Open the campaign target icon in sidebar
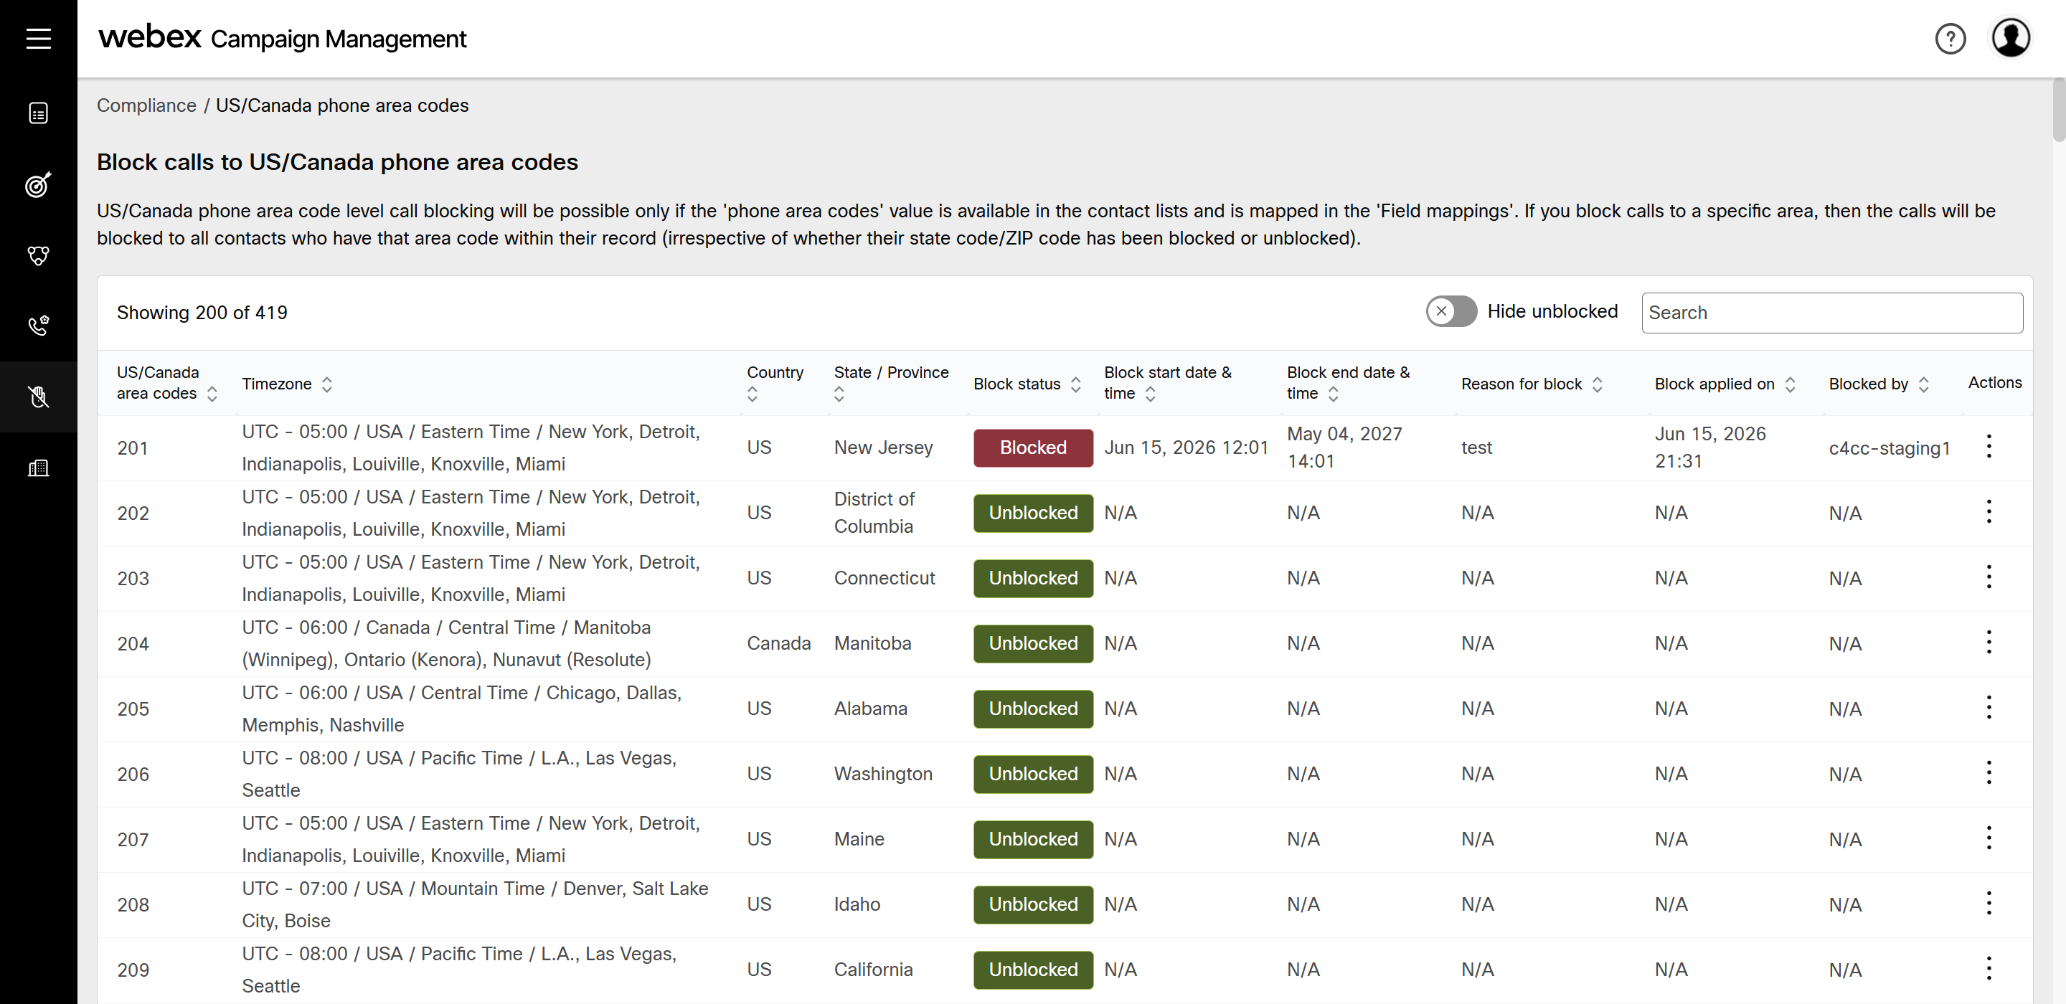The width and height of the screenshot is (2066, 1004). 39,184
